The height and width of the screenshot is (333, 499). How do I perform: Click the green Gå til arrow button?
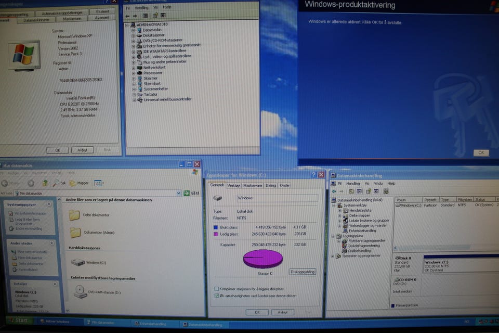click(187, 193)
